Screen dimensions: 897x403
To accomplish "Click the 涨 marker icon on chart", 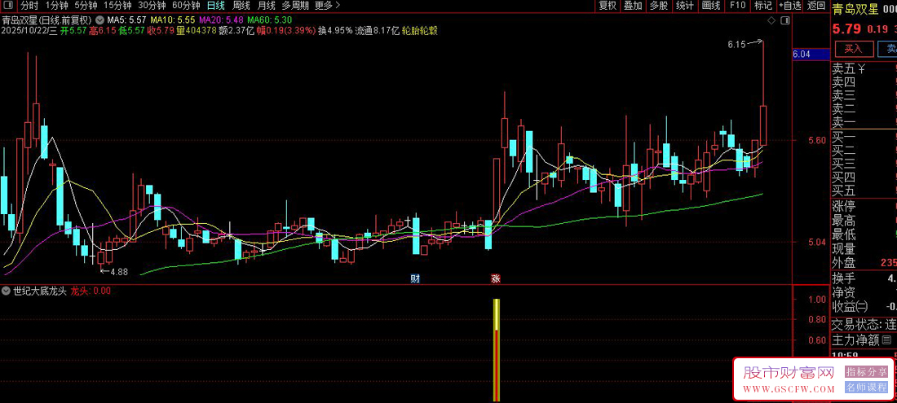I will (496, 278).
